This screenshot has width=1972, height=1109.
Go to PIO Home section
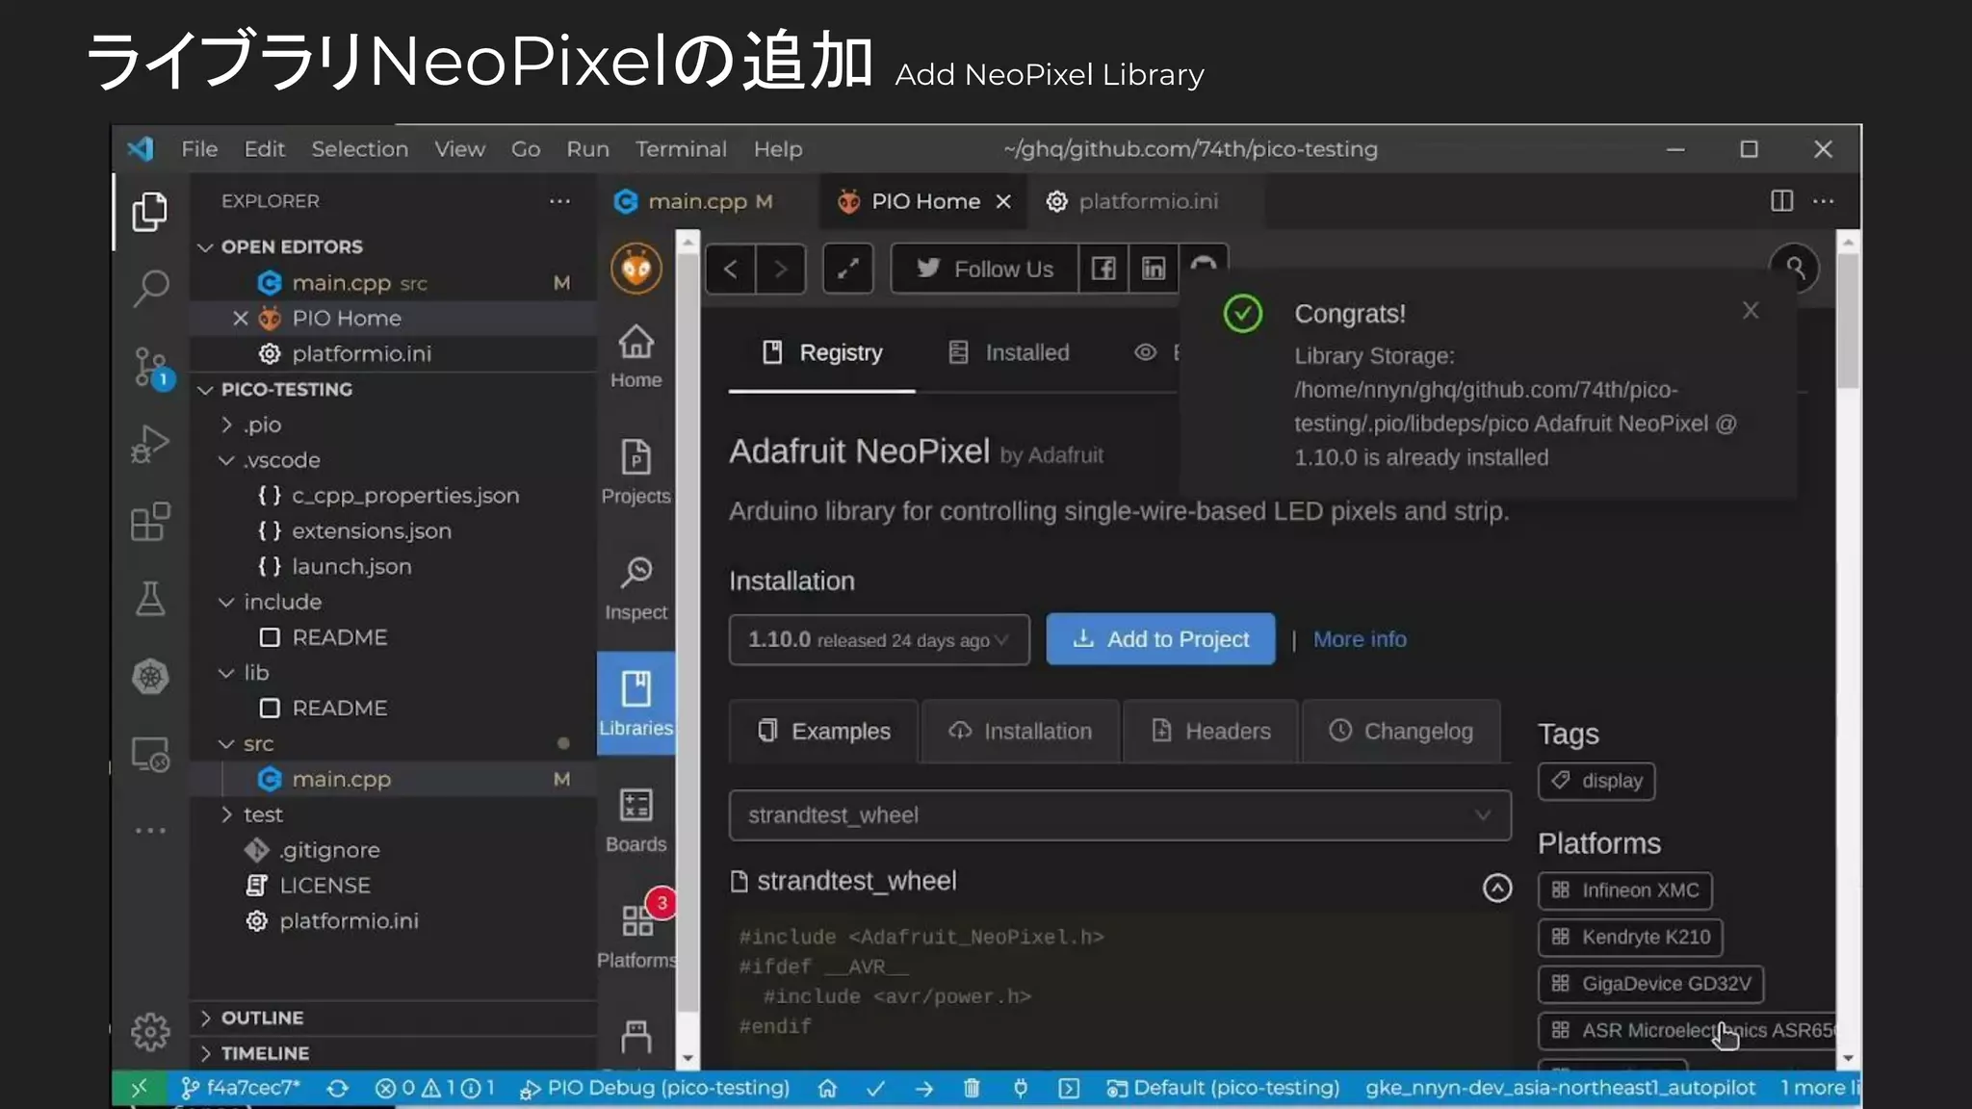click(636, 356)
